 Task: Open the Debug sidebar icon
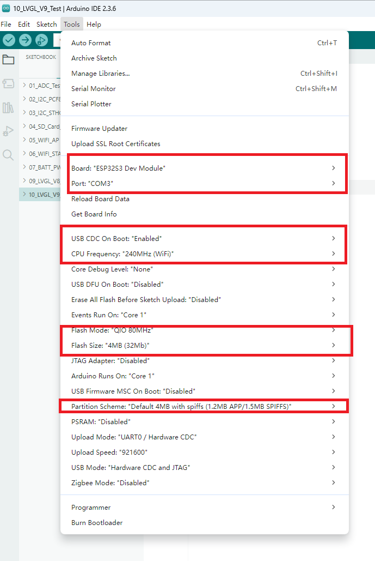[8, 131]
